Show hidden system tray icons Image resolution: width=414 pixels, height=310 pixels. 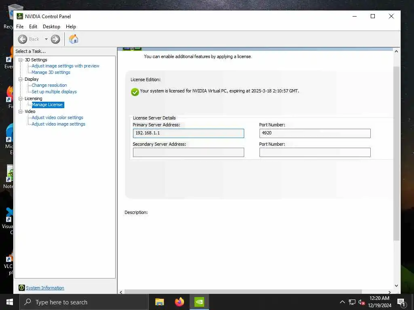pos(342,302)
